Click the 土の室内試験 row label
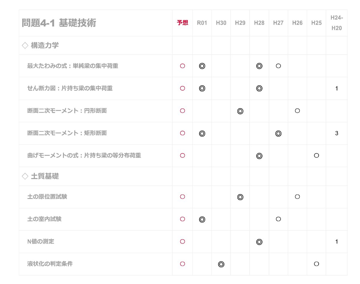 click(44, 219)
